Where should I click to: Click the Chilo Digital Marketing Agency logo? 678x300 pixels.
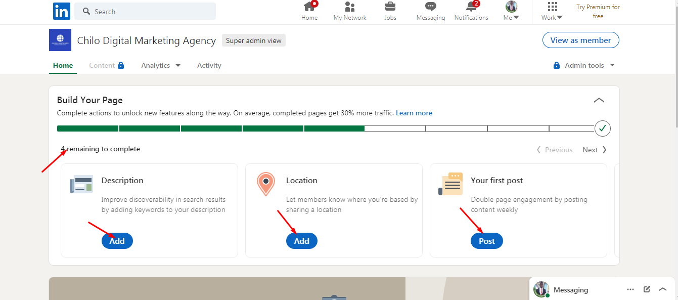60,40
